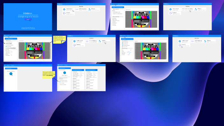Screen dimensions: 224x126
Task: Click BACK label in LED Mapping frame header
Action: [x=8, y=36]
